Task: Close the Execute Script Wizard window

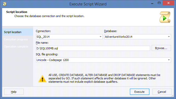Action: tap(168, 3)
